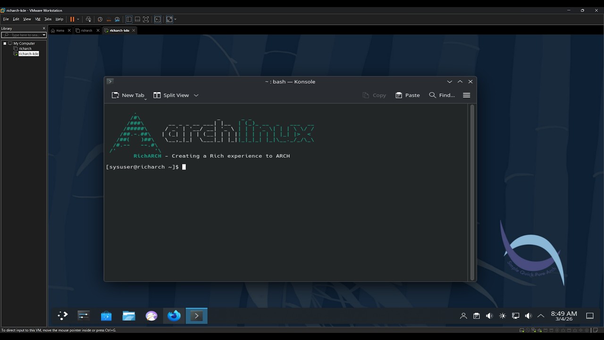The width and height of the screenshot is (604, 340).
Task: Click the Konsole task in the KDE panel
Action: [197, 316]
